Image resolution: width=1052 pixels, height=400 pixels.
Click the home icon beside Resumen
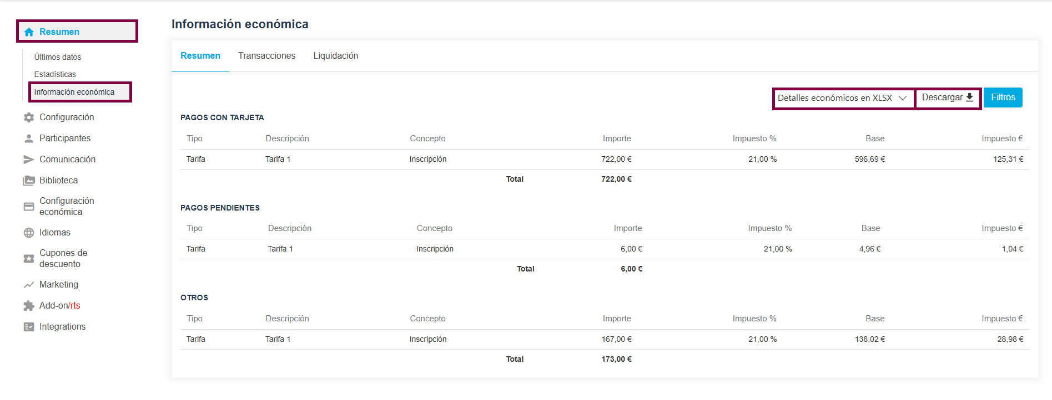[29, 32]
